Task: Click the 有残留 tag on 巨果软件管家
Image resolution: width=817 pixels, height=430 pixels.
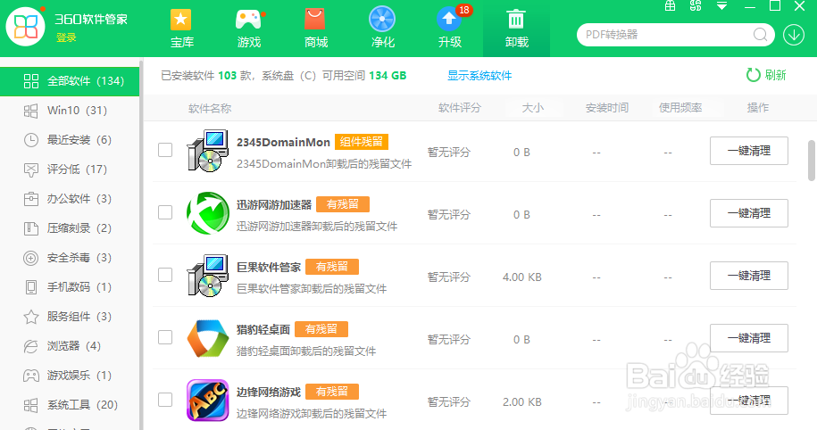Action: (x=332, y=267)
